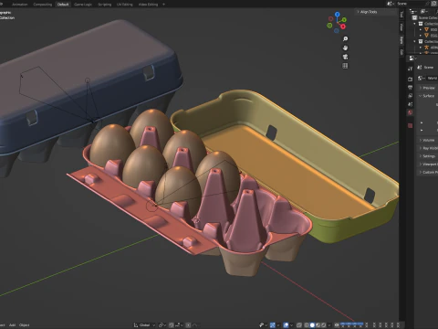Expand the Viewport Display panel
This screenshot has height=329, width=438.
(427, 164)
